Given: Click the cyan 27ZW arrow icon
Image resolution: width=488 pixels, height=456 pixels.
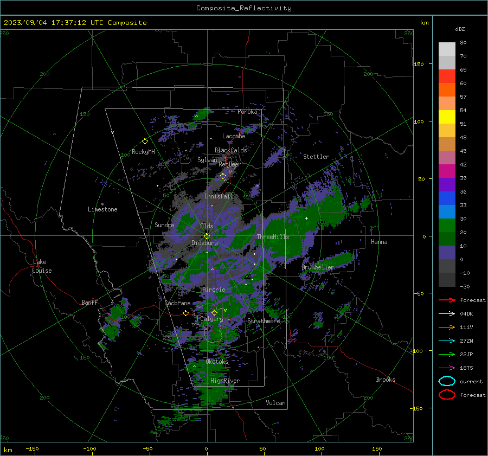Looking at the screenshot, I should 447,341.
